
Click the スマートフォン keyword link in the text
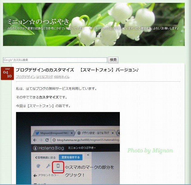[x=41, y=106]
